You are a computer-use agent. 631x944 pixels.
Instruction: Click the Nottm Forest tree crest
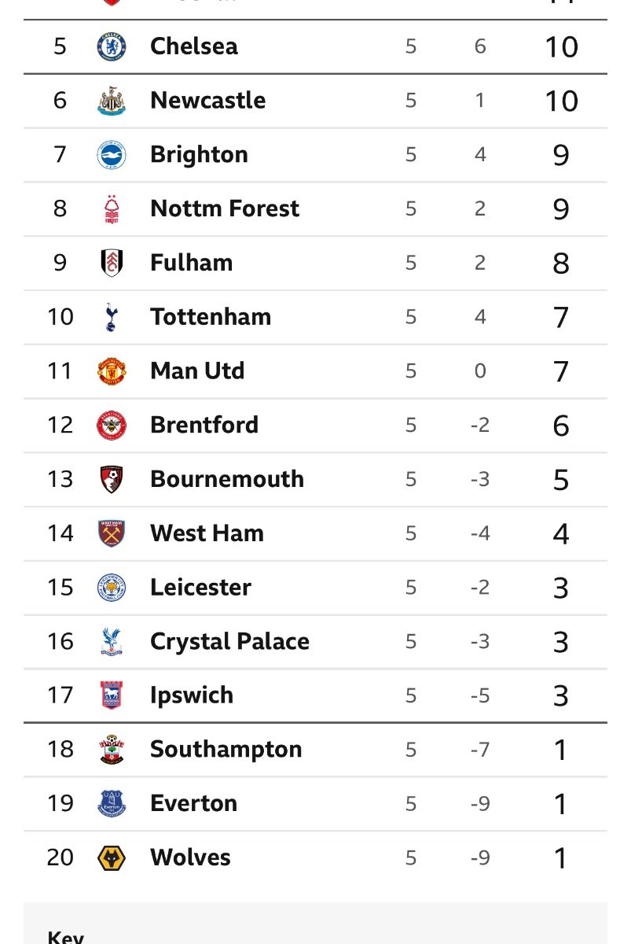coord(111,209)
